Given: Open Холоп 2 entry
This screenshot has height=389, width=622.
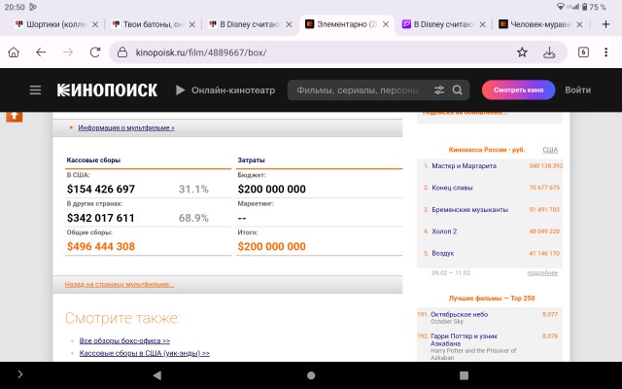Looking at the screenshot, I should [x=444, y=231].
